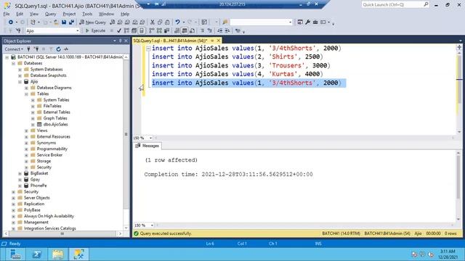Image resolution: width=465 pixels, height=261 pixels.
Task: Click the Cut scissors icon
Action: click(x=153, y=22)
